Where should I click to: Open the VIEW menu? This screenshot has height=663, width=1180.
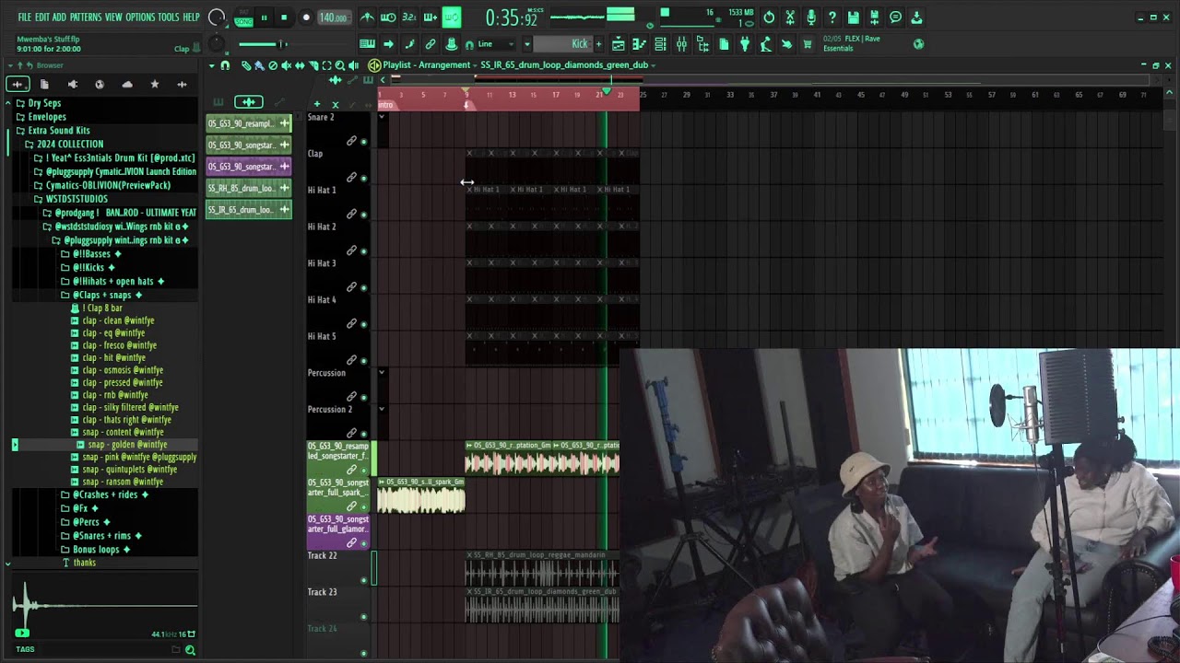113,17
